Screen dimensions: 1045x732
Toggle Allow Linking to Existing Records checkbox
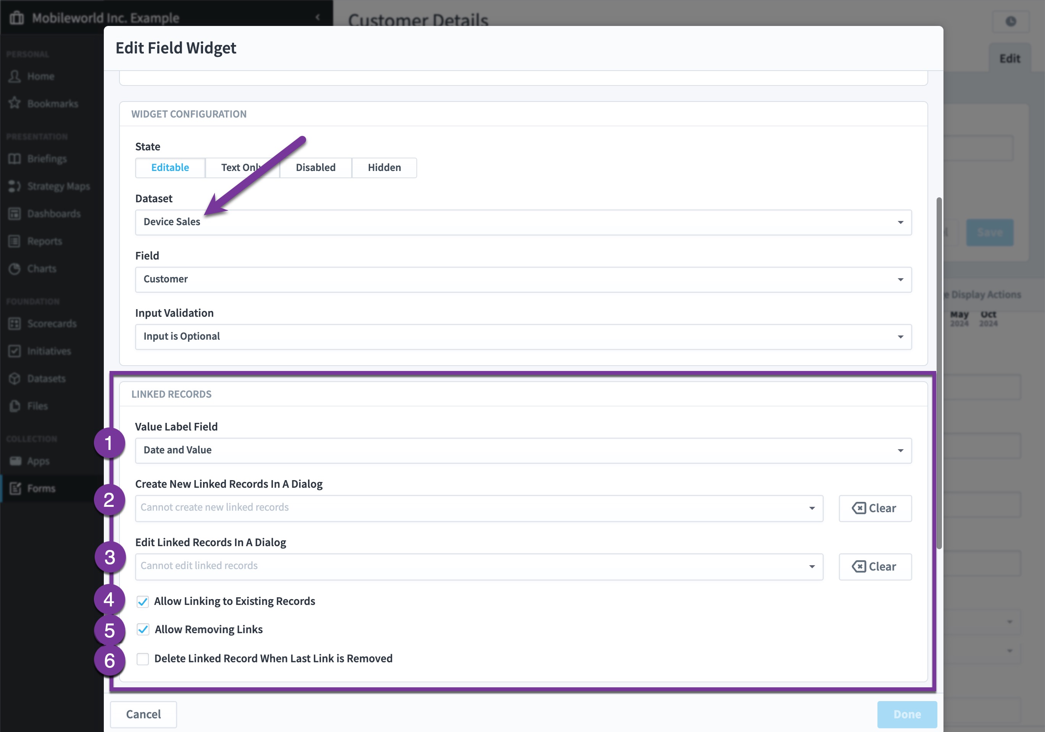142,601
